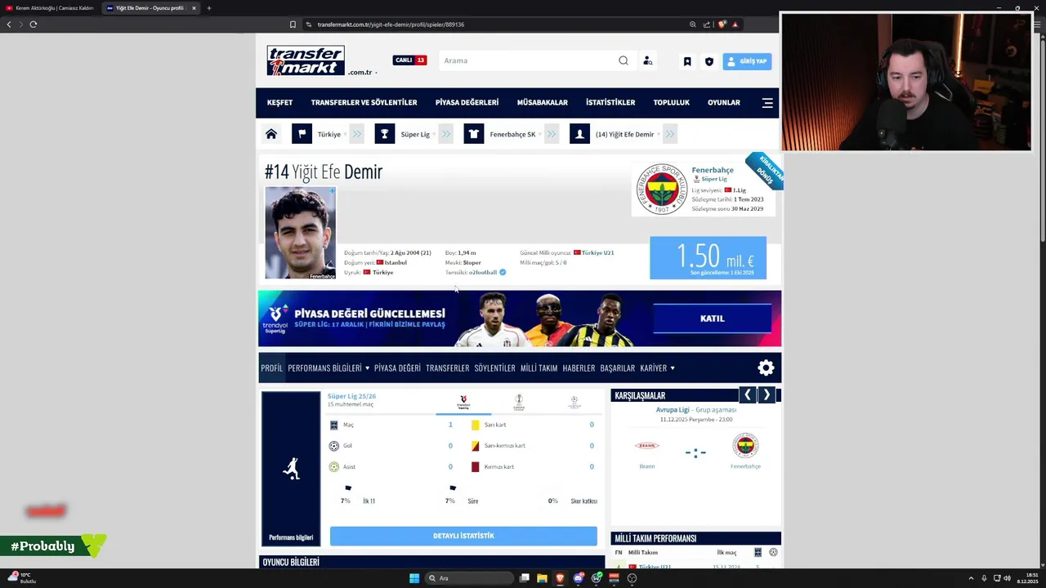The height and width of the screenshot is (588, 1046).
Task: Open File Explorer from taskbar
Action: click(542, 578)
